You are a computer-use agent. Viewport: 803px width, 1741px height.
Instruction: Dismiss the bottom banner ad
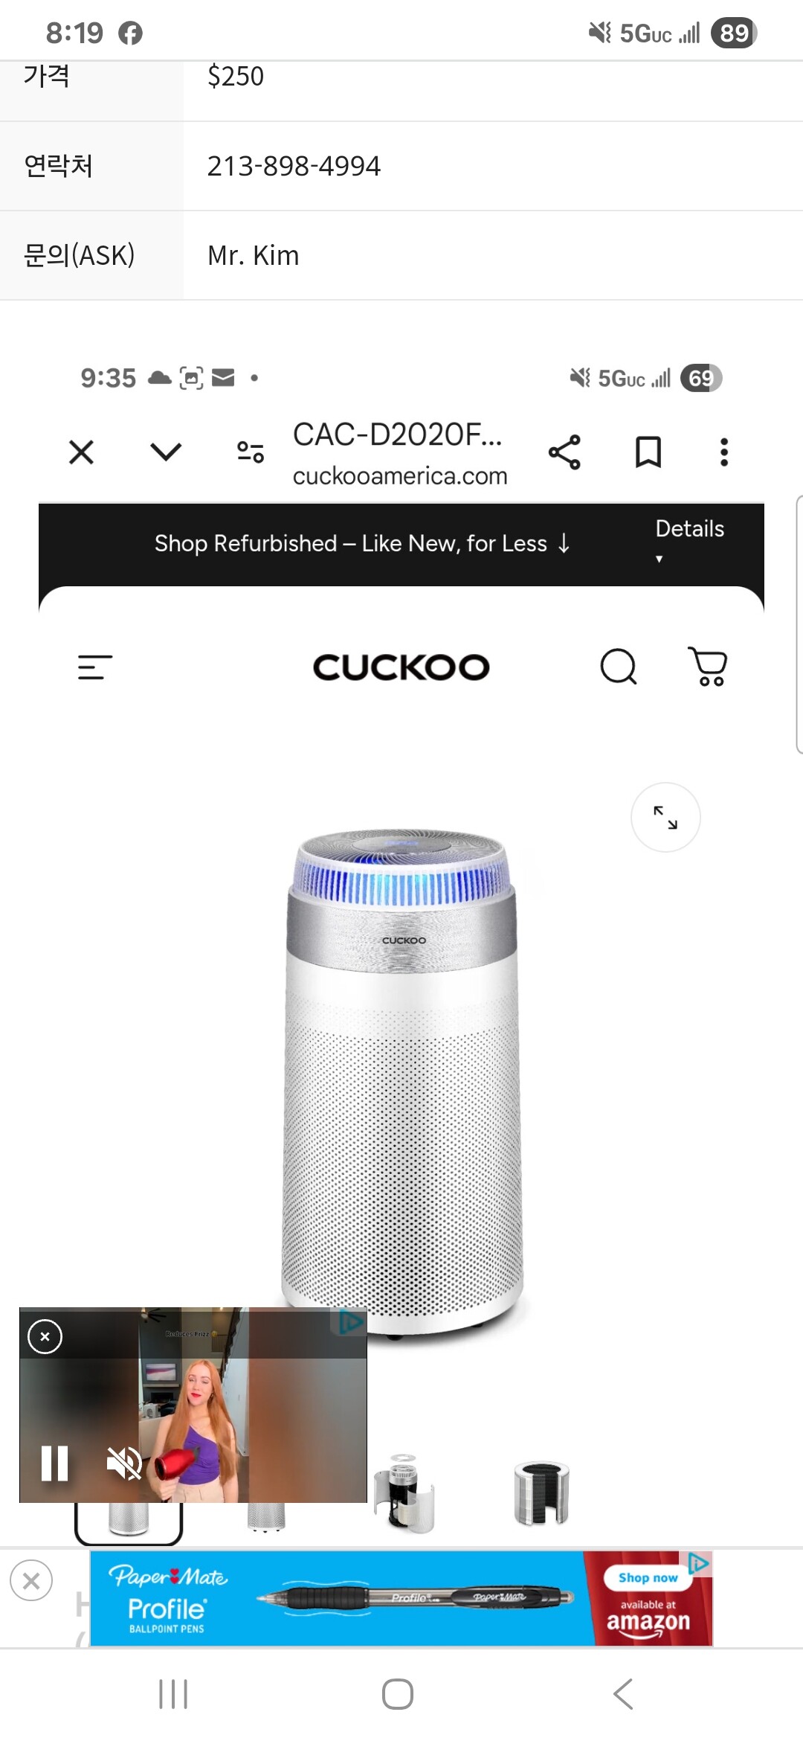31,1580
